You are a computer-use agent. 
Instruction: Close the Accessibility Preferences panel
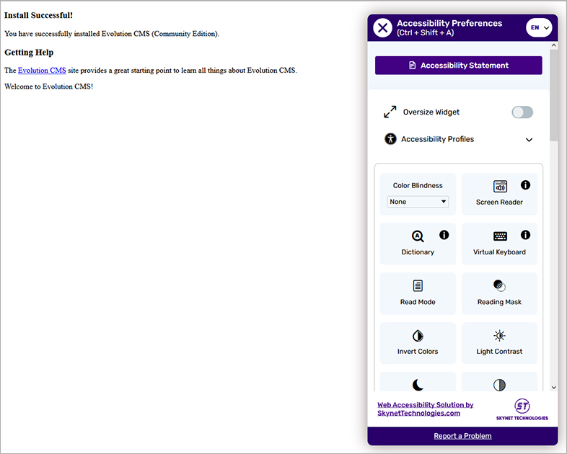383,28
